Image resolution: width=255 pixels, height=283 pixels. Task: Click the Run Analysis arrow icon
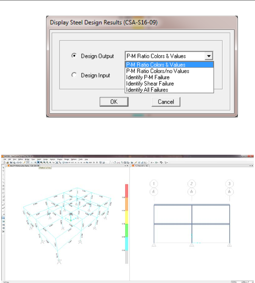[32, 162]
